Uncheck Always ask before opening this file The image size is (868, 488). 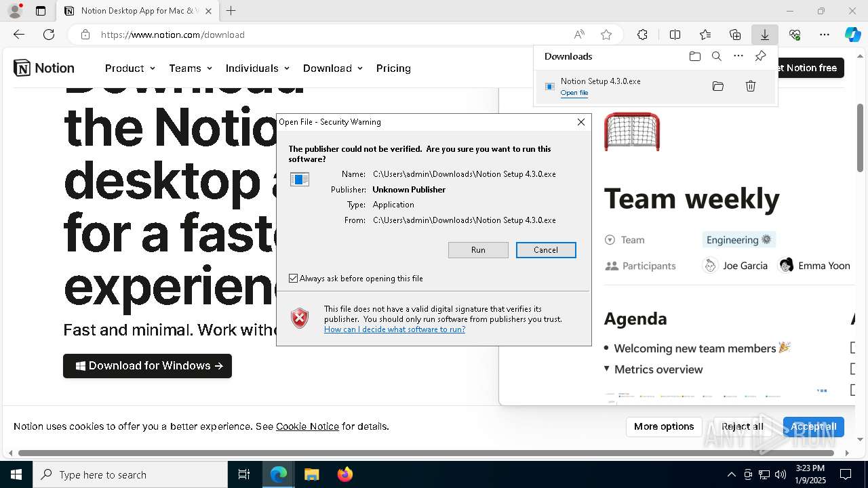tap(293, 279)
